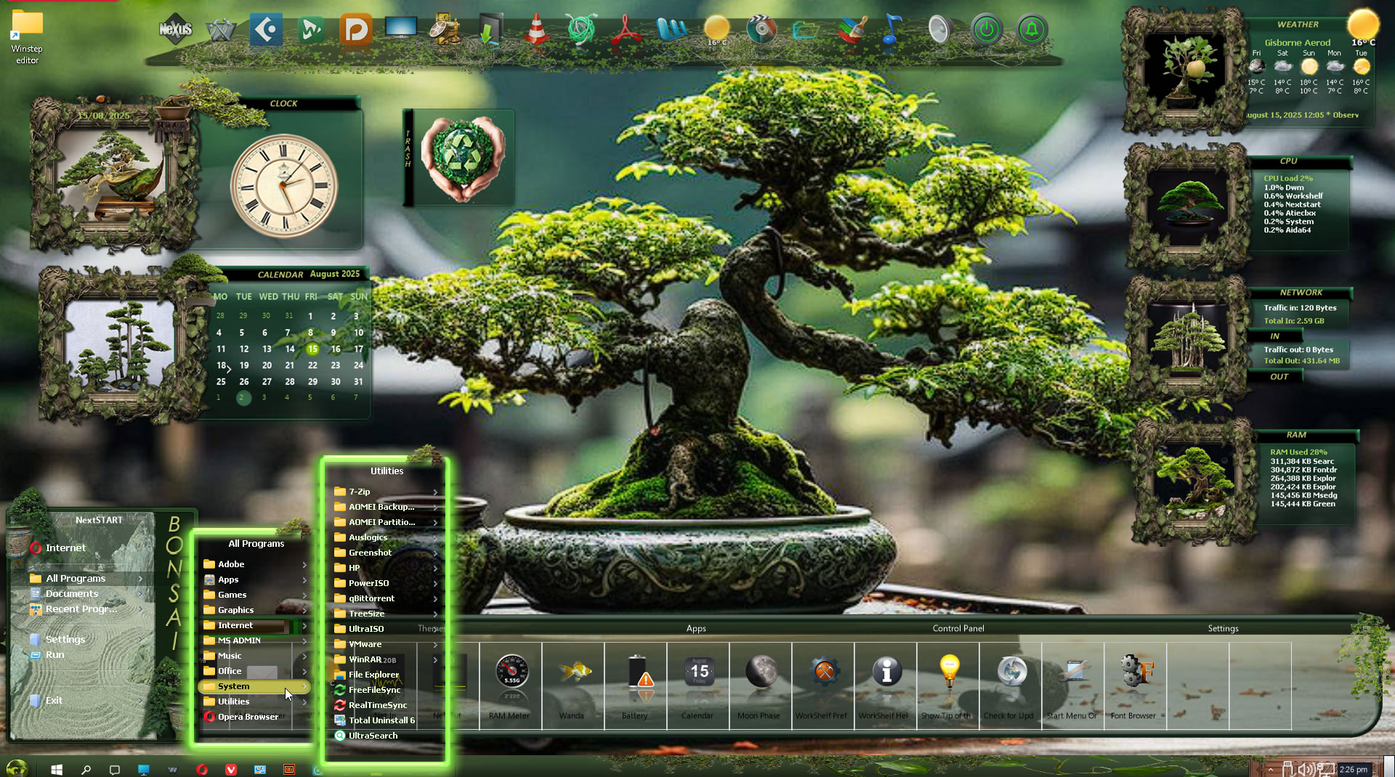Screen dimensions: 1395x777
Task: Click the green power button in dock
Action: tap(986, 30)
